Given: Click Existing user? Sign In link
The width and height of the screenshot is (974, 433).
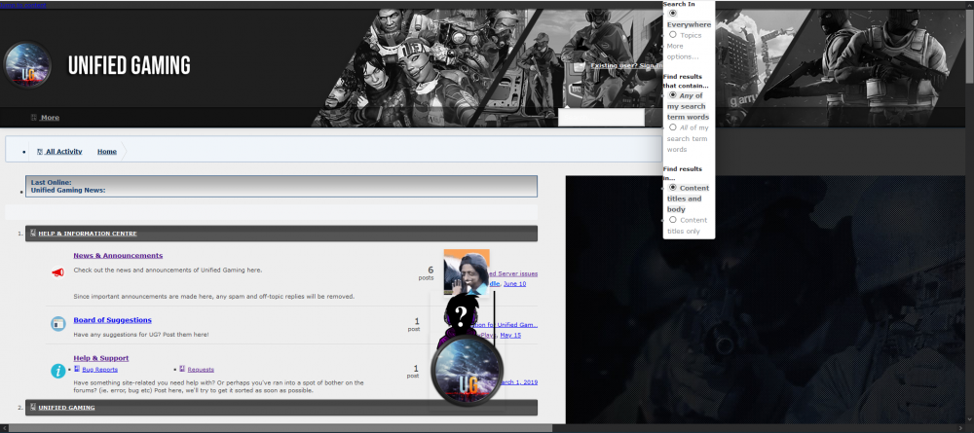Looking at the screenshot, I should pos(626,66).
